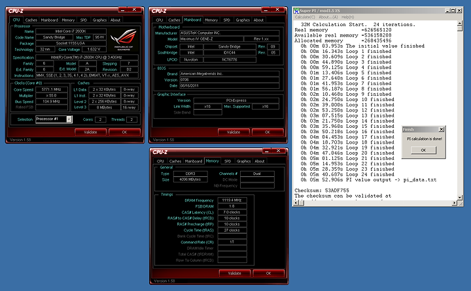Click the Core Speed value 5771.1 MHz
471x291 pixels.
[x=52, y=89]
